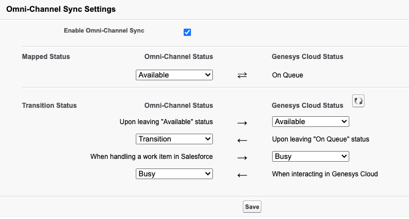Screen dimensions: 409x219
Task: Click the Omni-Channel Sync Settings heading
Action: (61, 9)
